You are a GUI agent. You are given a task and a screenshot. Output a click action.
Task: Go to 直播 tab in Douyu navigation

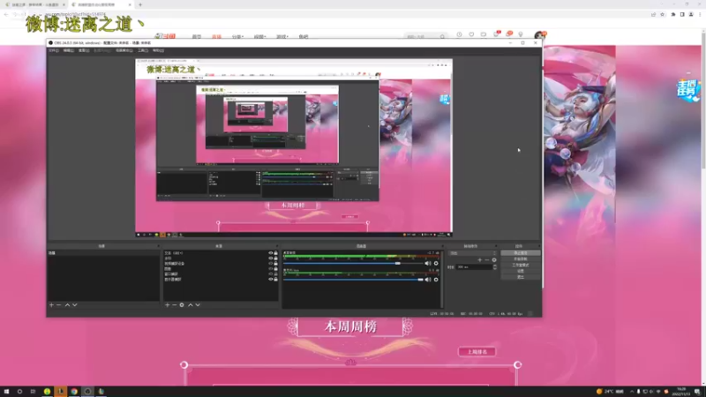(x=216, y=37)
